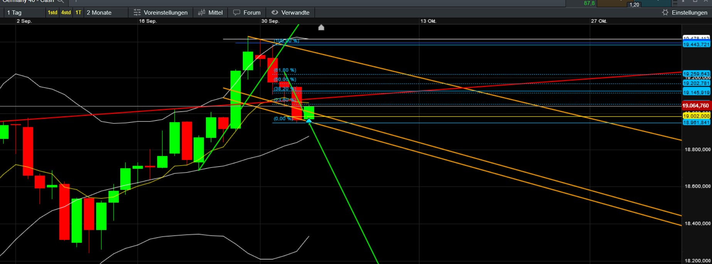Click the 1,20 spread value
712x264 pixels.
[x=634, y=5]
